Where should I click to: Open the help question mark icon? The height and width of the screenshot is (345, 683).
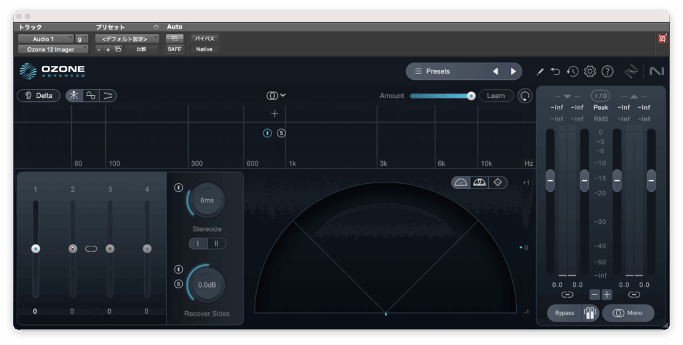tap(607, 71)
